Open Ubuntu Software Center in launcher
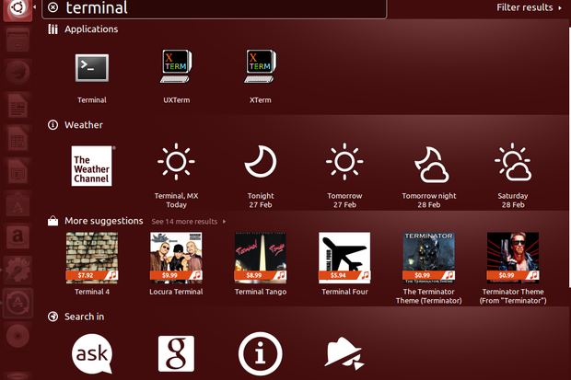 pyautogui.click(x=17, y=204)
